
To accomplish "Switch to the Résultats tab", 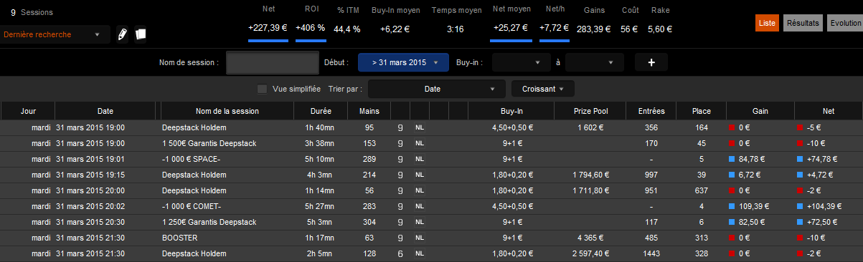I will 803,23.
